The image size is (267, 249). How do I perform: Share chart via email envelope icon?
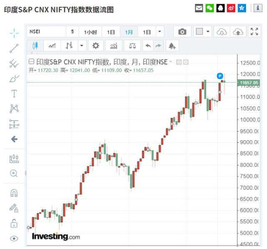point(199,8)
